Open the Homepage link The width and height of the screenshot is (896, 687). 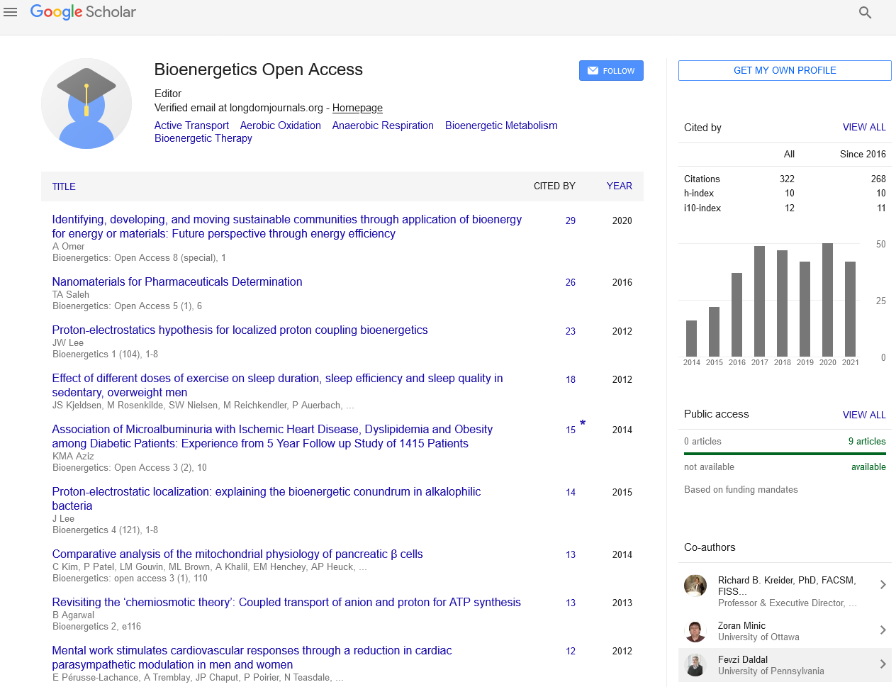pyautogui.click(x=357, y=108)
